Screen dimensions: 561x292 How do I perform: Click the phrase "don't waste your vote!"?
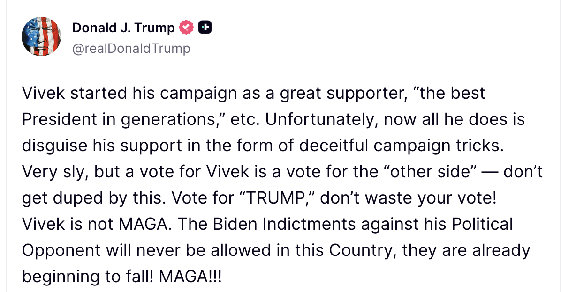click(x=408, y=198)
